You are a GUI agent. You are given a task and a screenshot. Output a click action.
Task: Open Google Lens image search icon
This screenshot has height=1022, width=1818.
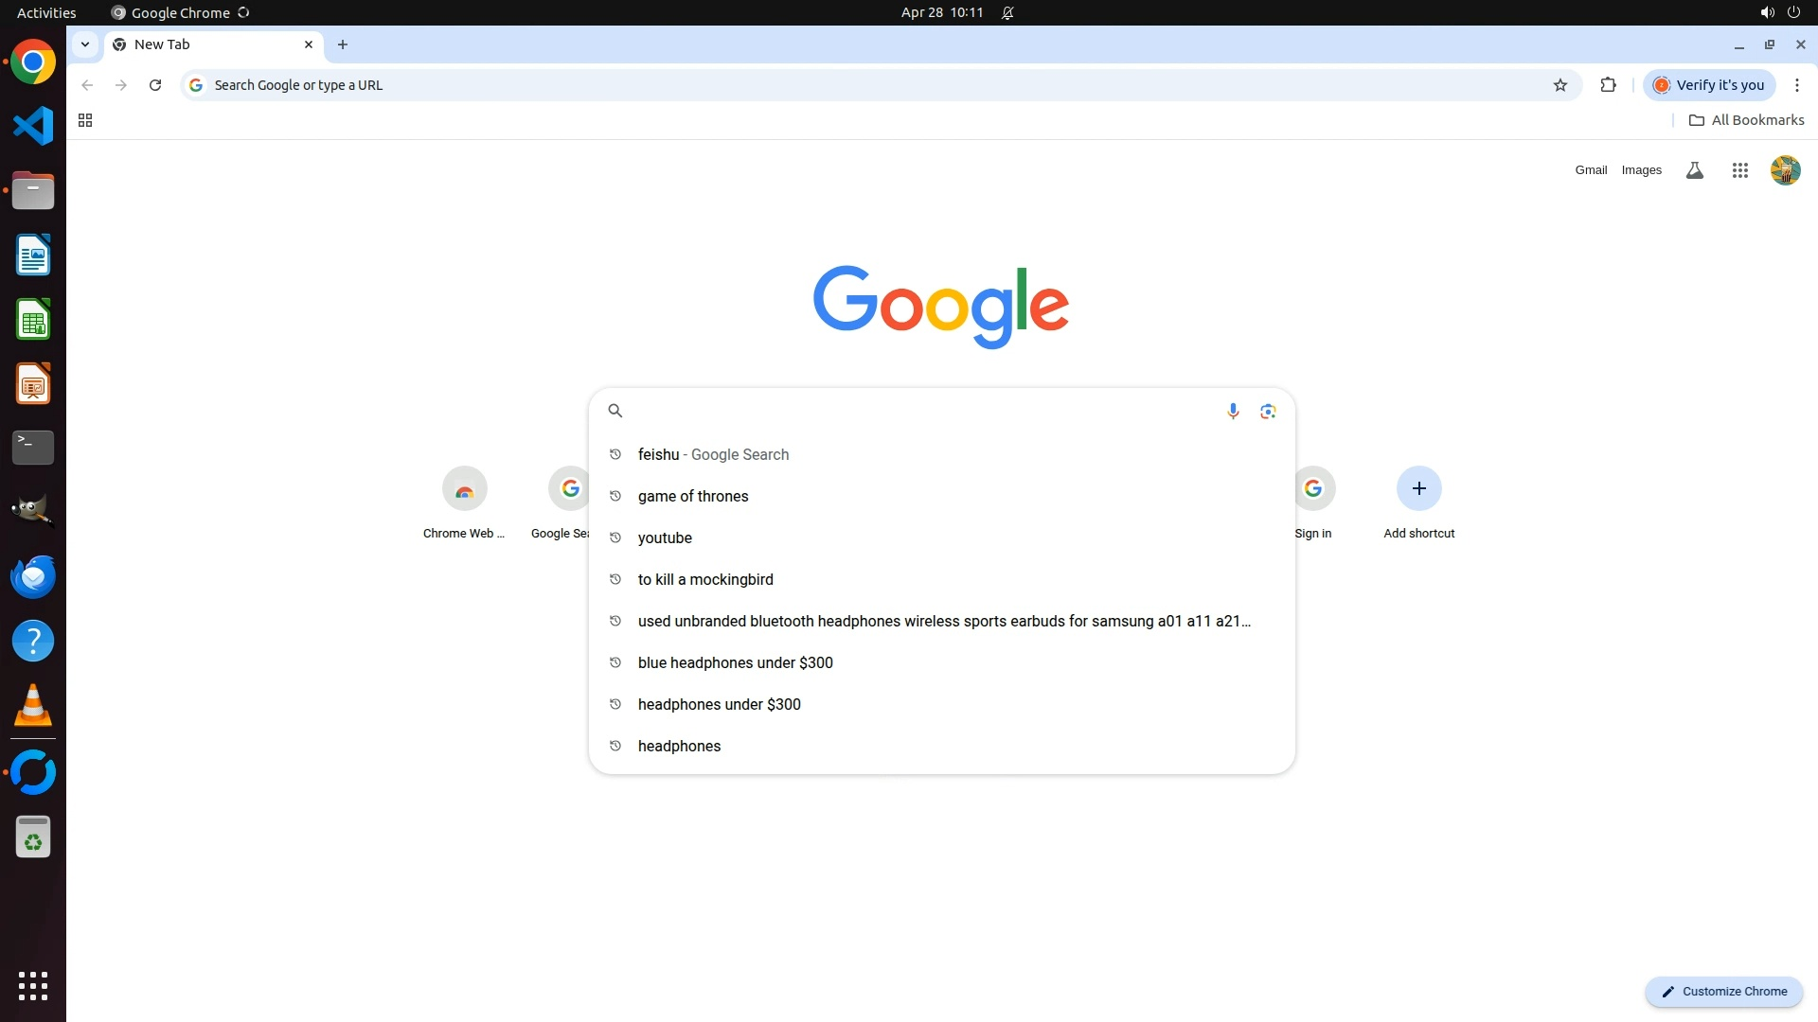(x=1268, y=411)
